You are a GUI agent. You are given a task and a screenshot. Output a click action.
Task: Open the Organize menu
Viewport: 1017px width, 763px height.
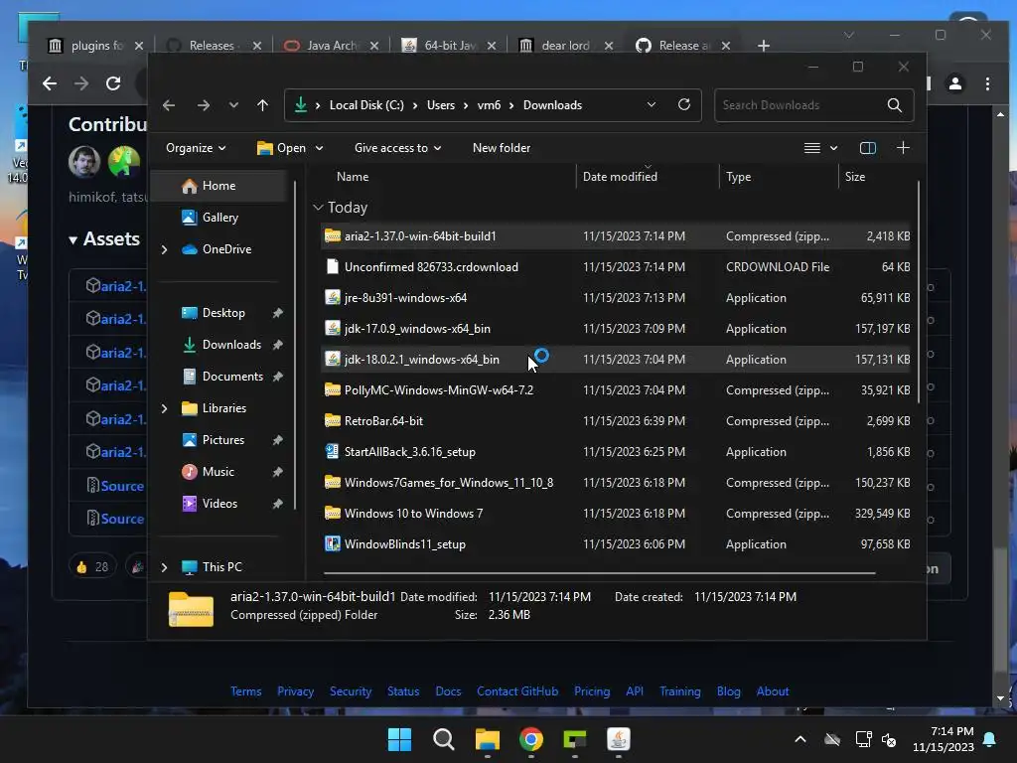coord(196,148)
